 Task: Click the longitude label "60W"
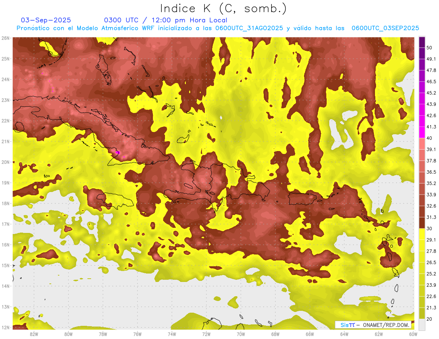[x=413, y=334]
